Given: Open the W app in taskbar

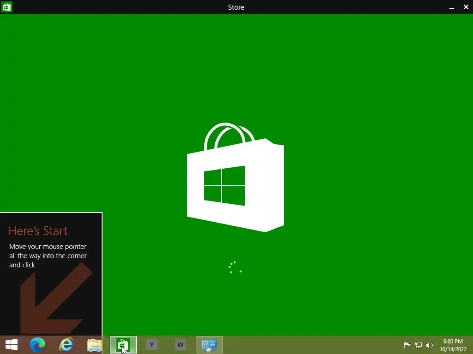Looking at the screenshot, I should point(181,345).
